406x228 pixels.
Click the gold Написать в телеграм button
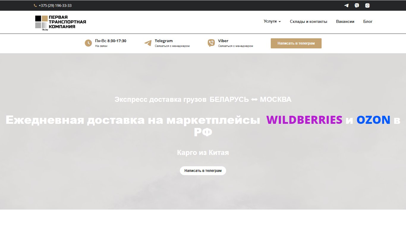296,43
